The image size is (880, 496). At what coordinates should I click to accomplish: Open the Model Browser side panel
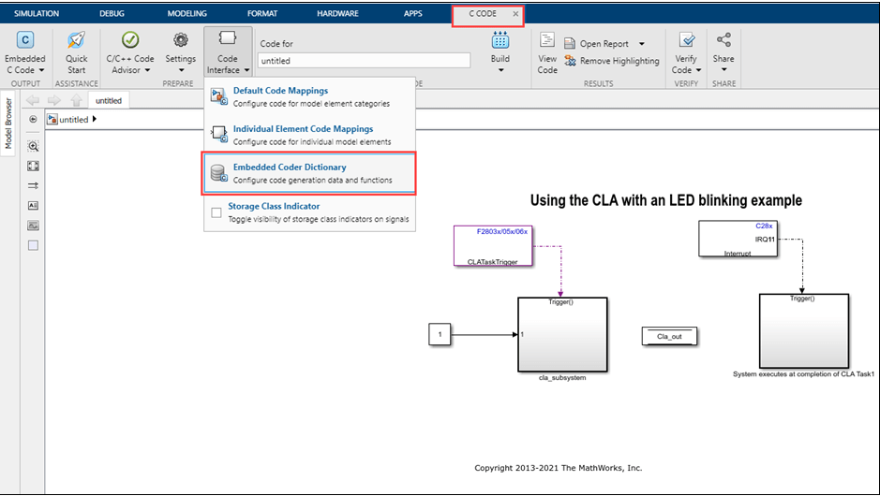tap(8, 124)
